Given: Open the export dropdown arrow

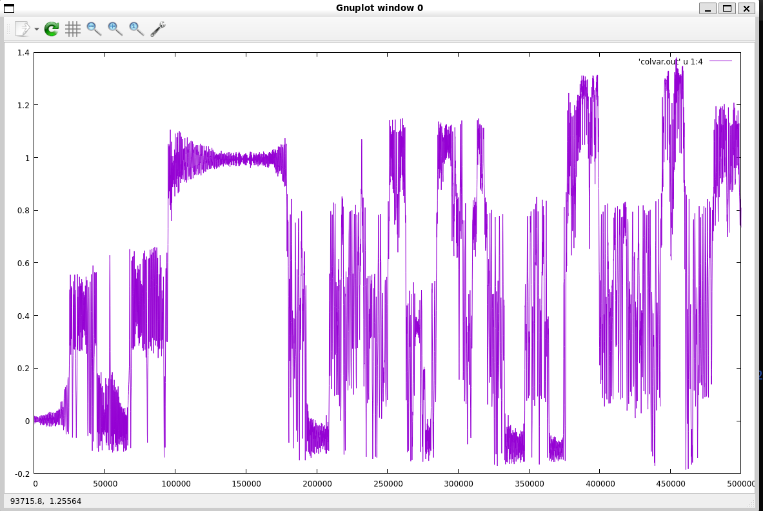Looking at the screenshot, I should point(37,29).
